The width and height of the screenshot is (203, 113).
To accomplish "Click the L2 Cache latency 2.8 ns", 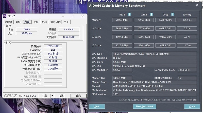I will pyautogui.click(x=187, y=37).
